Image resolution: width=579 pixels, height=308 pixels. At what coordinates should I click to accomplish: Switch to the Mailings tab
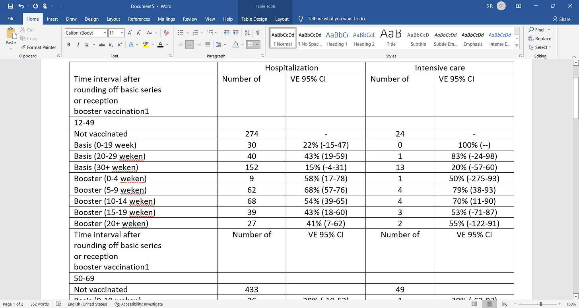point(166,19)
